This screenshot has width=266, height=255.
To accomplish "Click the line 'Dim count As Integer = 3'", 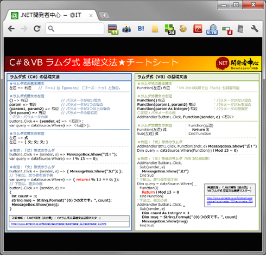I will [x=166, y=213].
